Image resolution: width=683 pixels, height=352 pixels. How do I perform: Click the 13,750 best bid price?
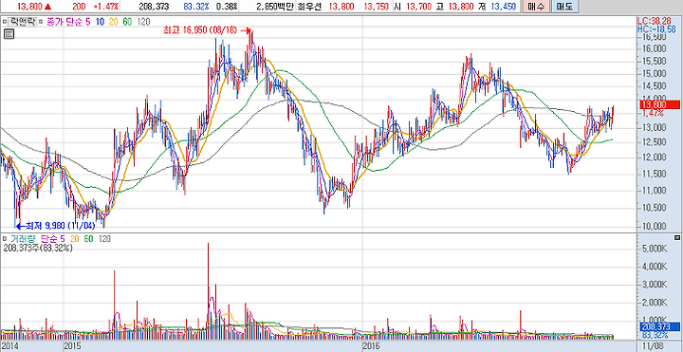coord(378,7)
